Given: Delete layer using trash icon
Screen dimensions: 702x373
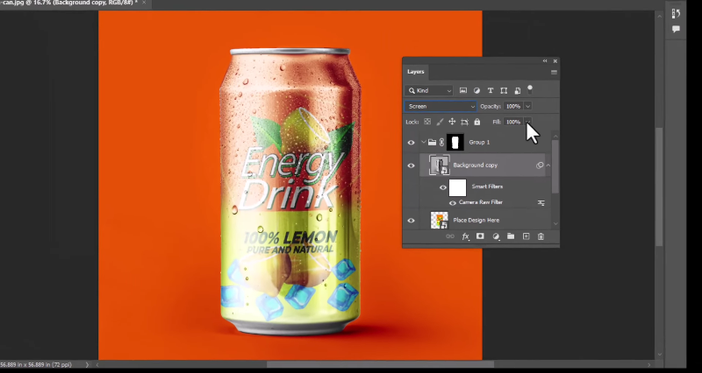Looking at the screenshot, I should point(541,236).
